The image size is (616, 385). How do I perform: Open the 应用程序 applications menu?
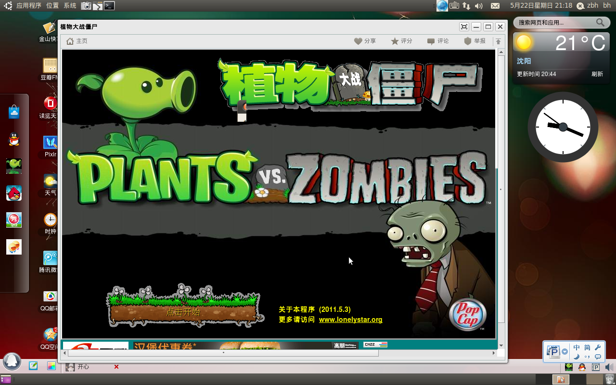pos(29,6)
